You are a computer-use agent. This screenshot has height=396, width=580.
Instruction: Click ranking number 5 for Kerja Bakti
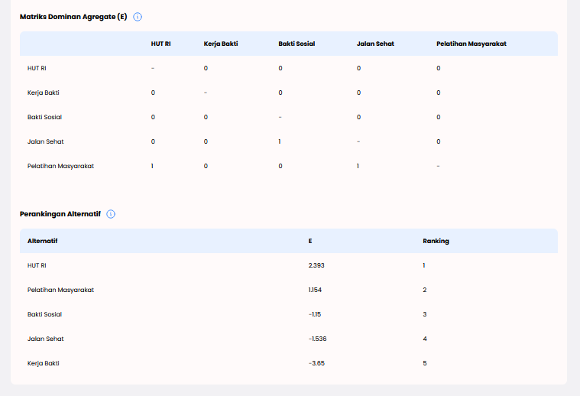click(425, 363)
